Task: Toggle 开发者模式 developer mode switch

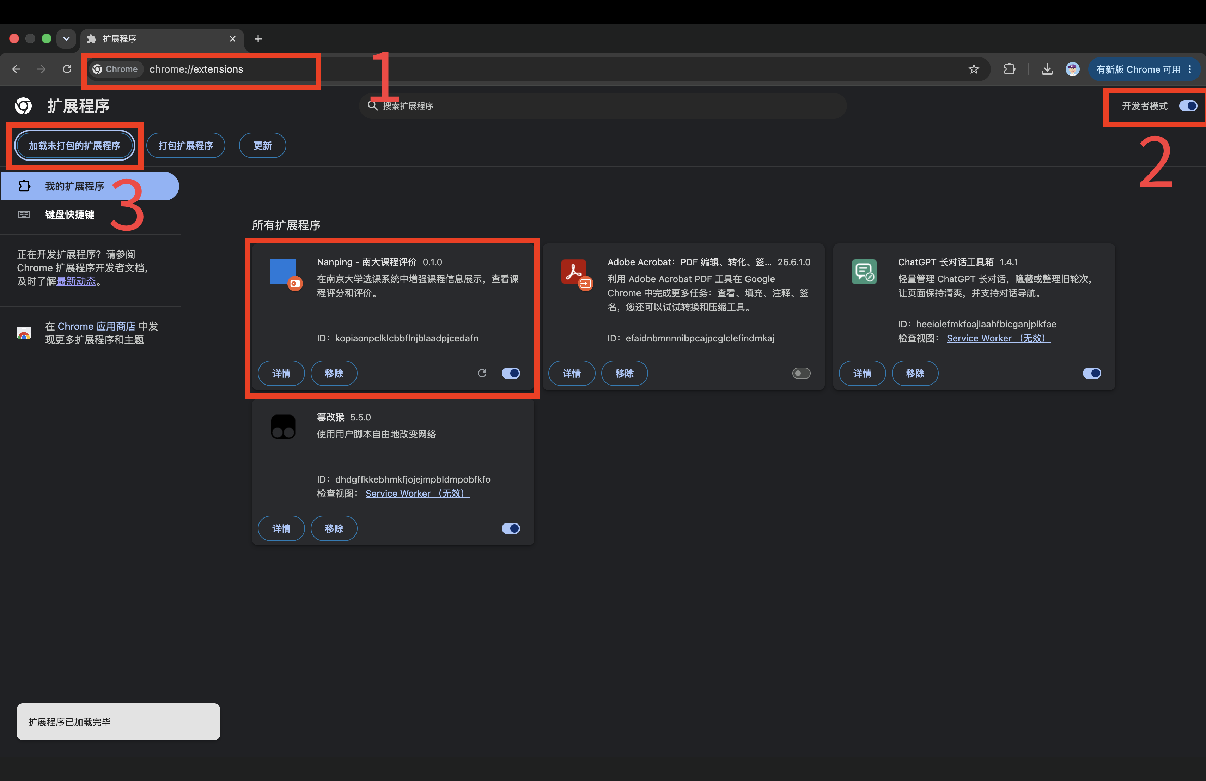Action: coord(1188,105)
